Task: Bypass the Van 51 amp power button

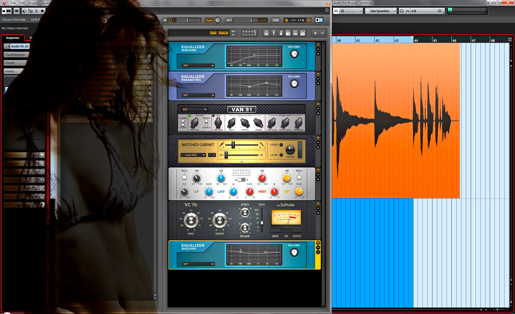Action: (x=318, y=104)
